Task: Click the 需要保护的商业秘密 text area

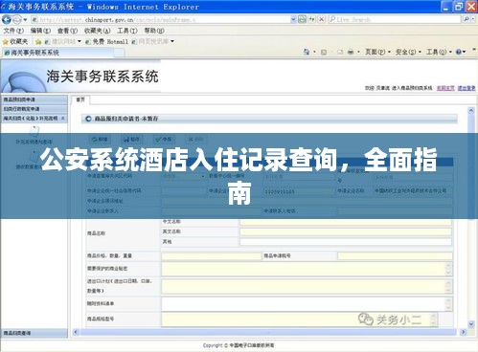Action: 307,269
